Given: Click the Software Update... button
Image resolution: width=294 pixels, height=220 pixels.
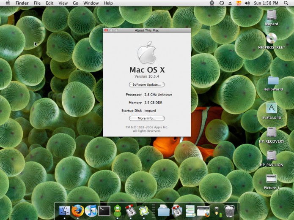Looking at the screenshot, I should [147, 84].
